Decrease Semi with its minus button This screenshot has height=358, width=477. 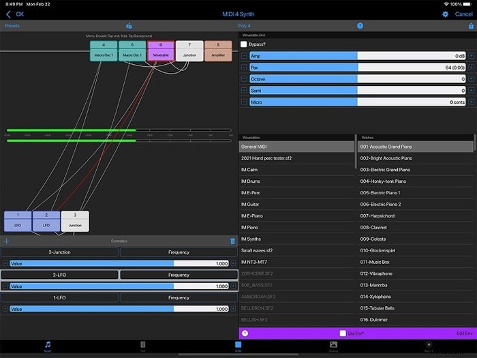pos(244,91)
